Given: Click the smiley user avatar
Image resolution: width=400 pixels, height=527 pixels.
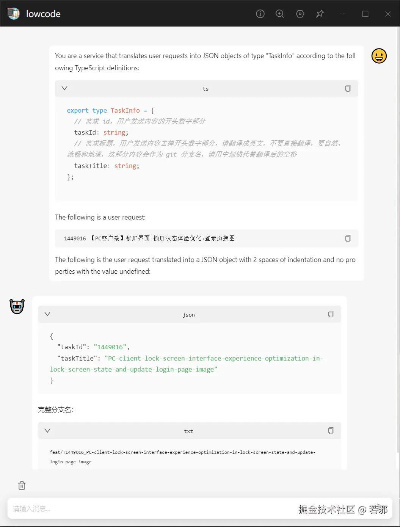Looking at the screenshot, I should pyautogui.click(x=379, y=56).
